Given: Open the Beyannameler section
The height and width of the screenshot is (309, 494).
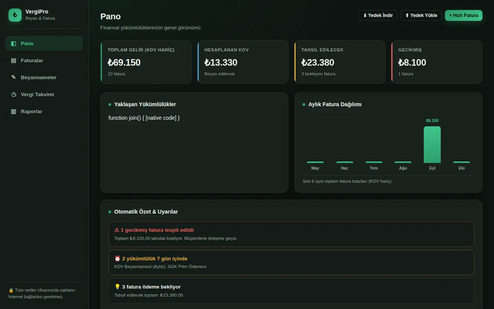Looking at the screenshot, I should click(x=44, y=77).
